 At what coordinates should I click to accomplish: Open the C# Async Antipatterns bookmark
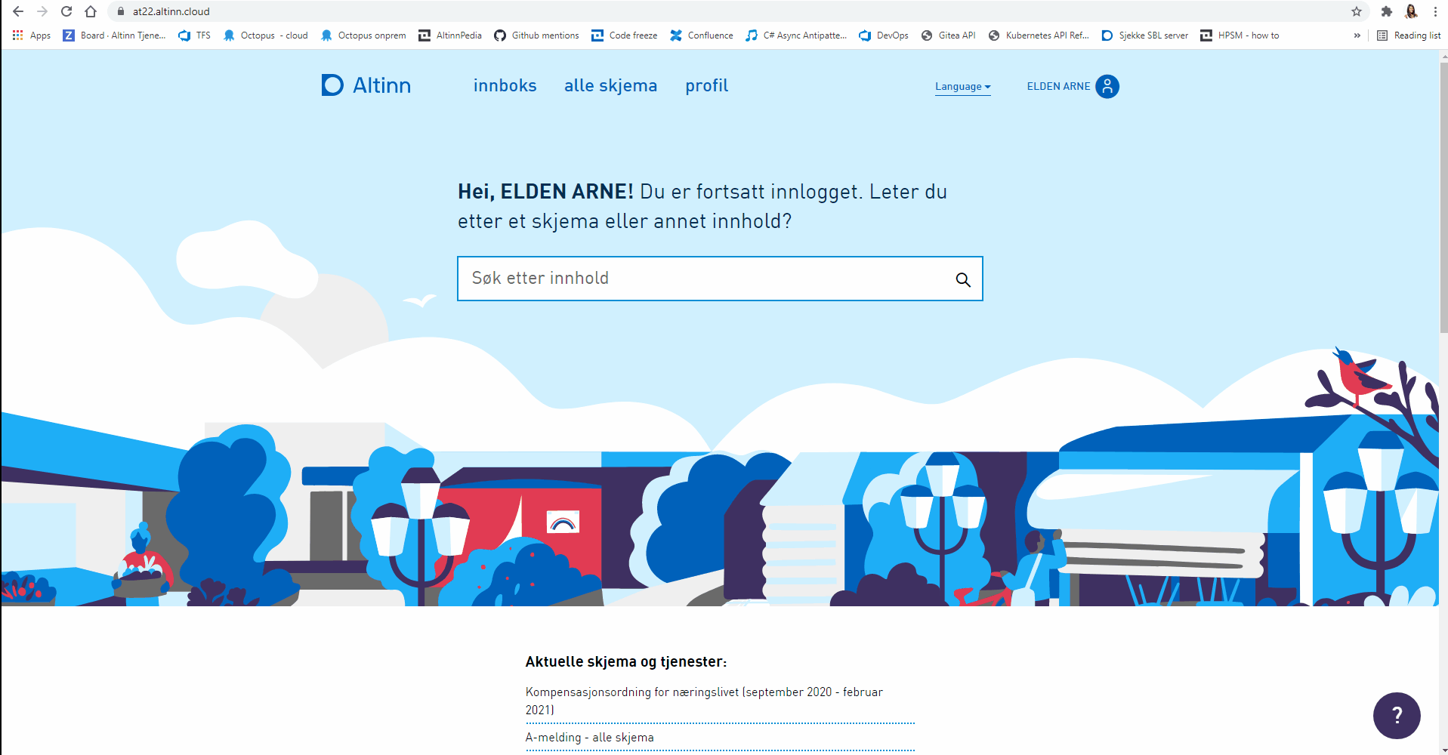click(x=796, y=35)
